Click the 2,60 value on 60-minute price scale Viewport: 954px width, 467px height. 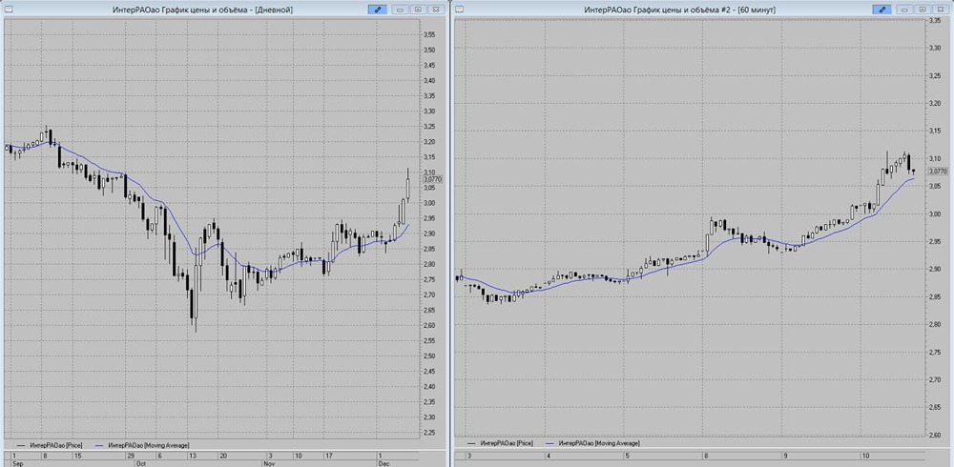coord(934,435)
